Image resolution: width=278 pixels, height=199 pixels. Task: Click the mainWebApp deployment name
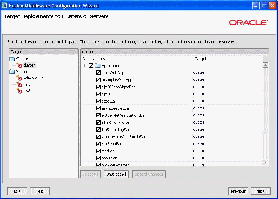(x=113, y=73)
